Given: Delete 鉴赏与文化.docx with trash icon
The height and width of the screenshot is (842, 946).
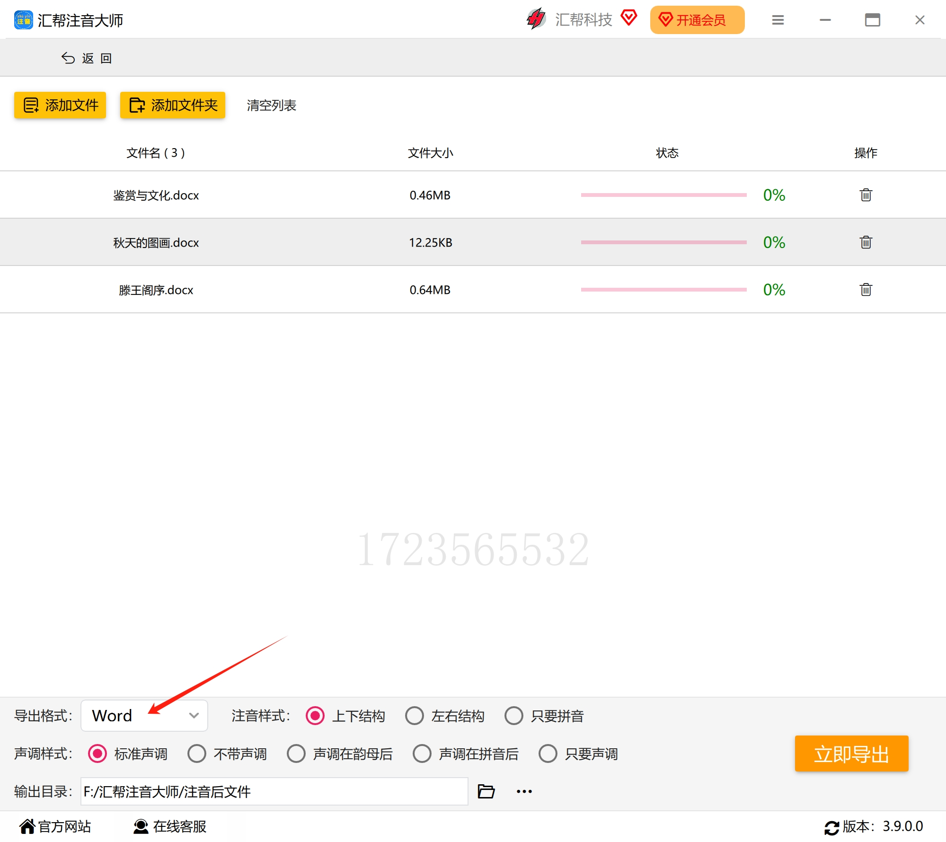Looking at the screenshot, I should coord(866,195).
